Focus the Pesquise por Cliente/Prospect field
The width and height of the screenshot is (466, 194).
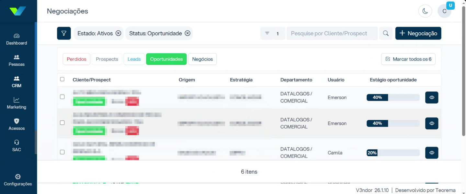tap(332, 33)
